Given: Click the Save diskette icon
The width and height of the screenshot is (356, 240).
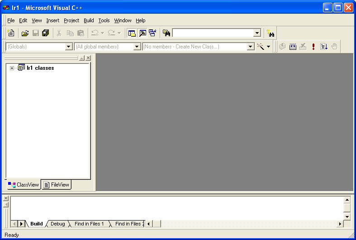Looking at the screenshot, I should click(36, 33).
